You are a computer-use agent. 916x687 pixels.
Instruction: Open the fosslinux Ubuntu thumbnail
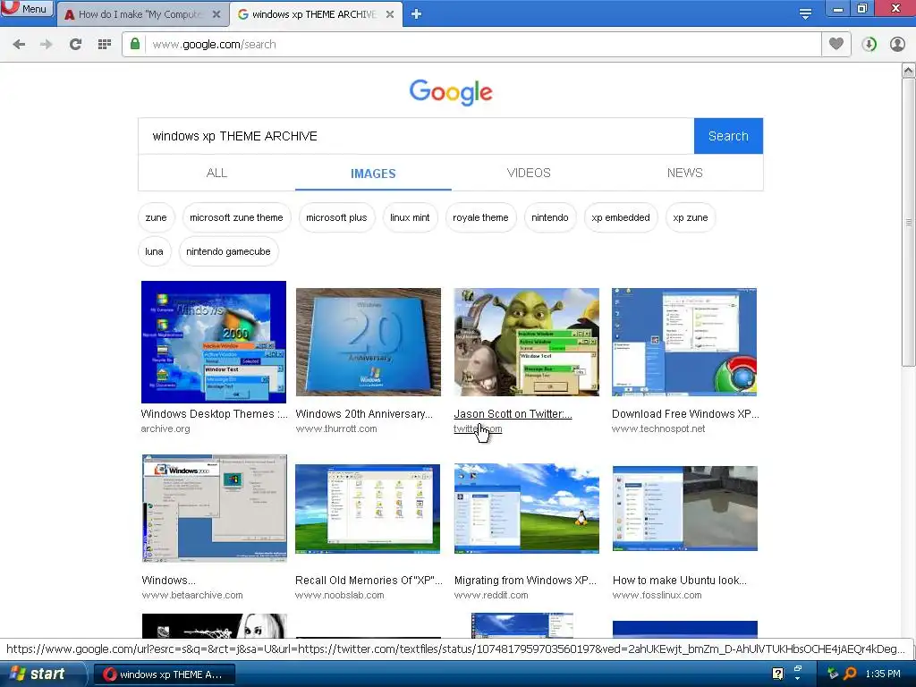[685, 508]
